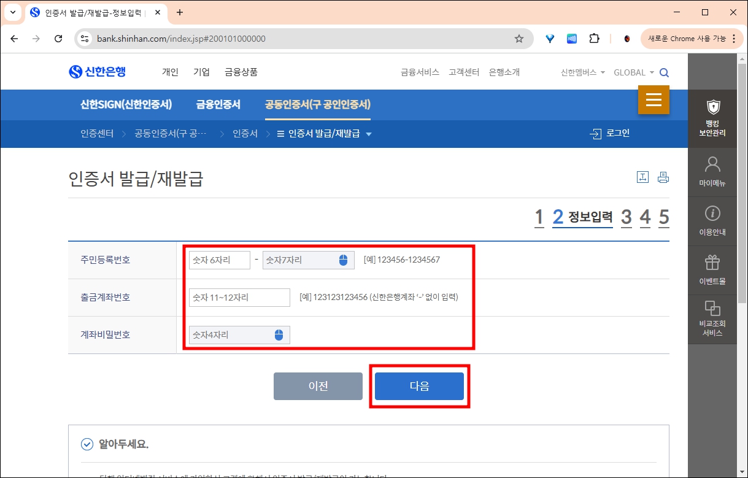Click the text size adjustment icon
748x478 pixels.
pyautogui.click(x=642, y=176)
